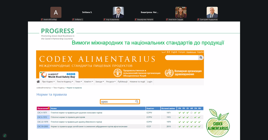This screenshot has width=268, height=140.
Task: Sort by the 'Назва' column header
Action: [98, 108]
